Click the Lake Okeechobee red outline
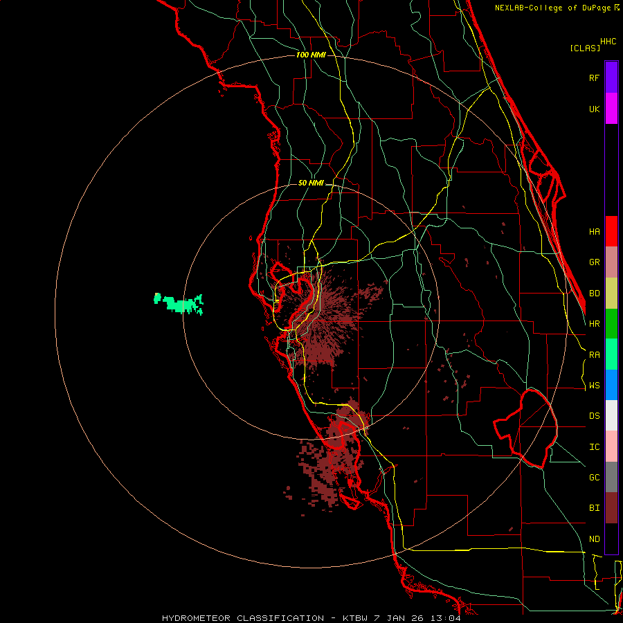Image resolution: width=623 pixels, height=623 pixels. pyautogui.click(x=525, y=428)
